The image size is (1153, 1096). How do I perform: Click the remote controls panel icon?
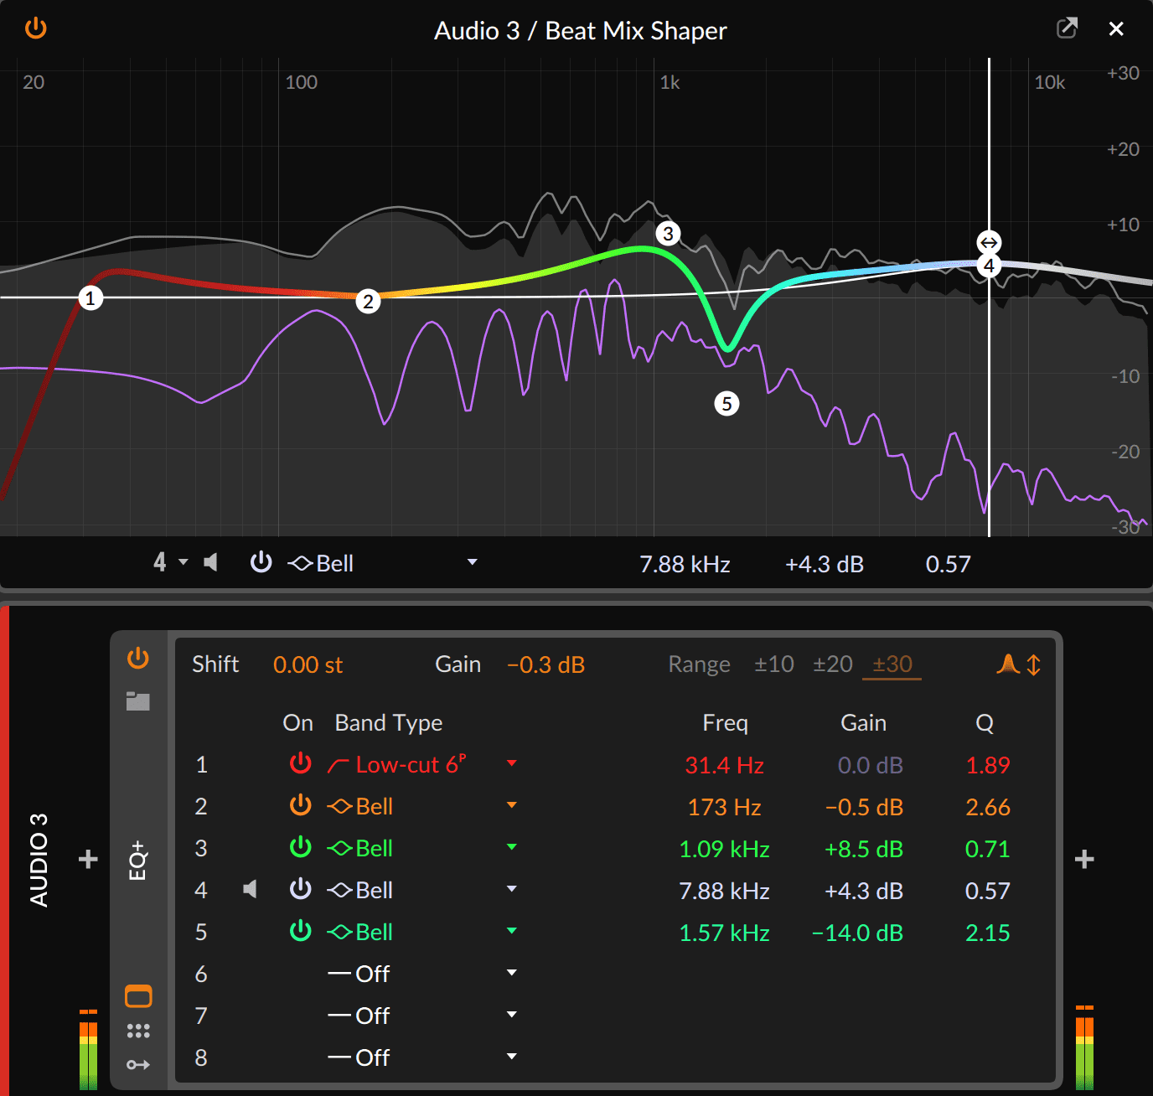pos(138,995)
